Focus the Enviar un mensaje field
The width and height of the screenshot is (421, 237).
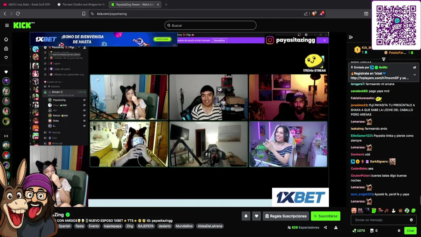click(384, 220)
